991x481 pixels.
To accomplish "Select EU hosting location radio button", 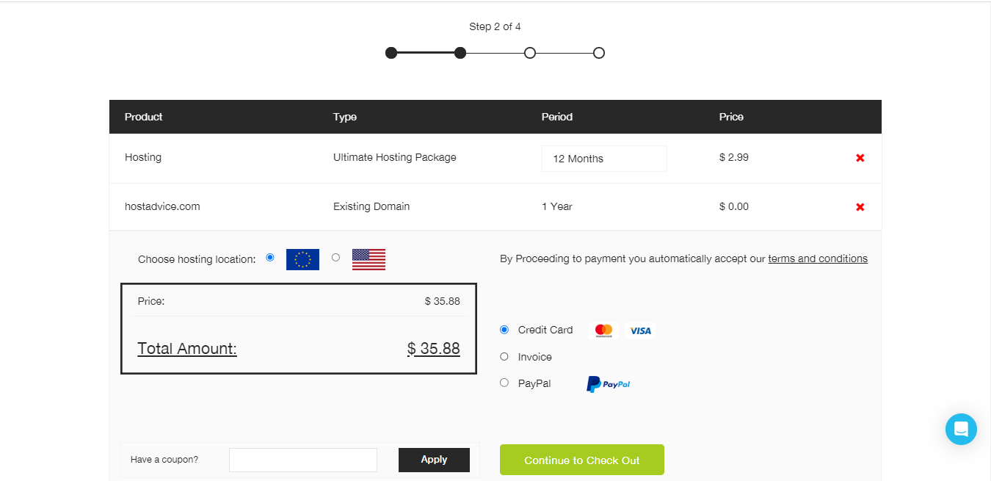I will pos(270,258).
